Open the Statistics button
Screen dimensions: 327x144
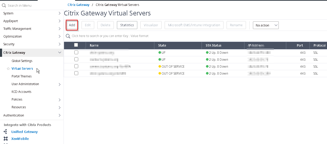(x=127, y=25)
